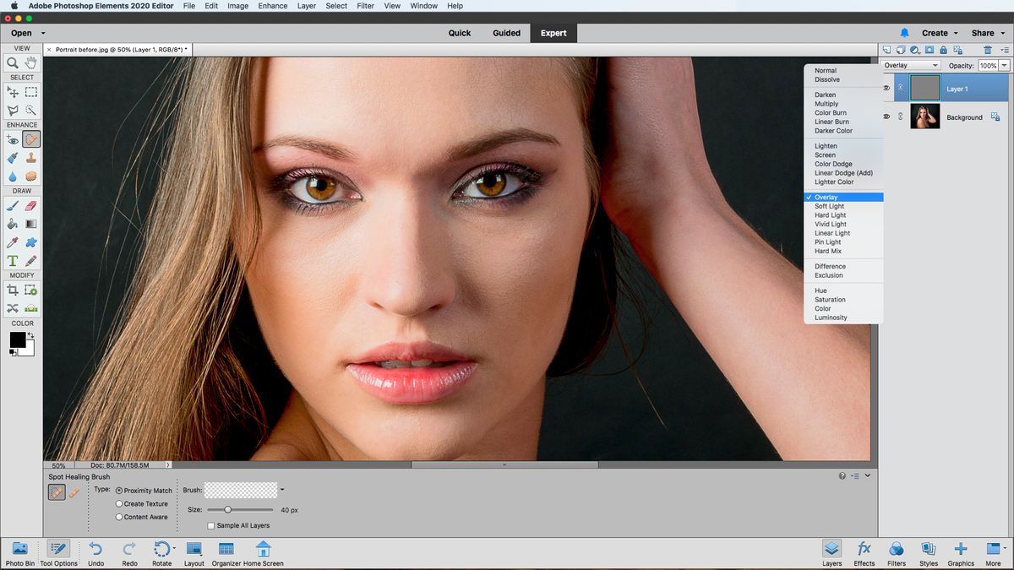Select the Polygonal Lasso tool
This screenshot has width=1014, height=570.
coord(13,111)
